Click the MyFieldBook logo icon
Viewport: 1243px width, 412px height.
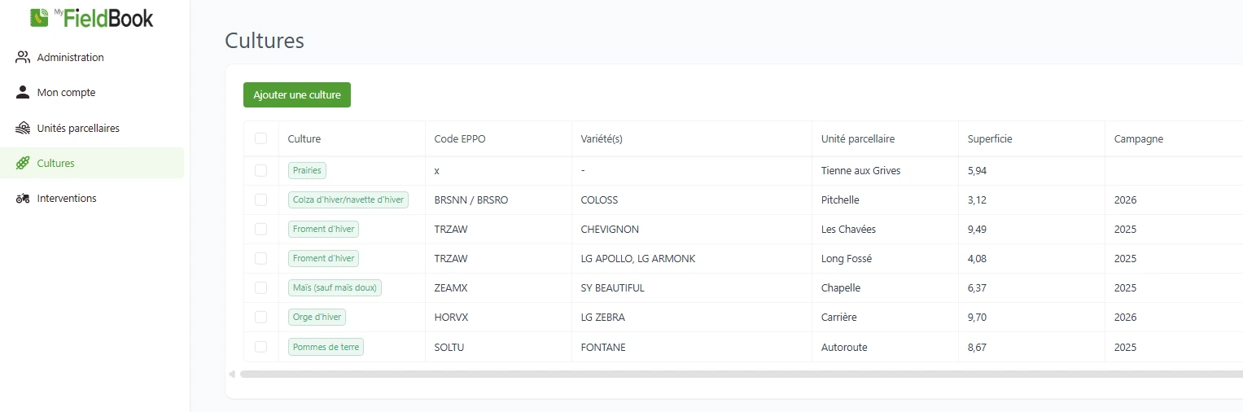pyautogui.click(x=38, y=17)
